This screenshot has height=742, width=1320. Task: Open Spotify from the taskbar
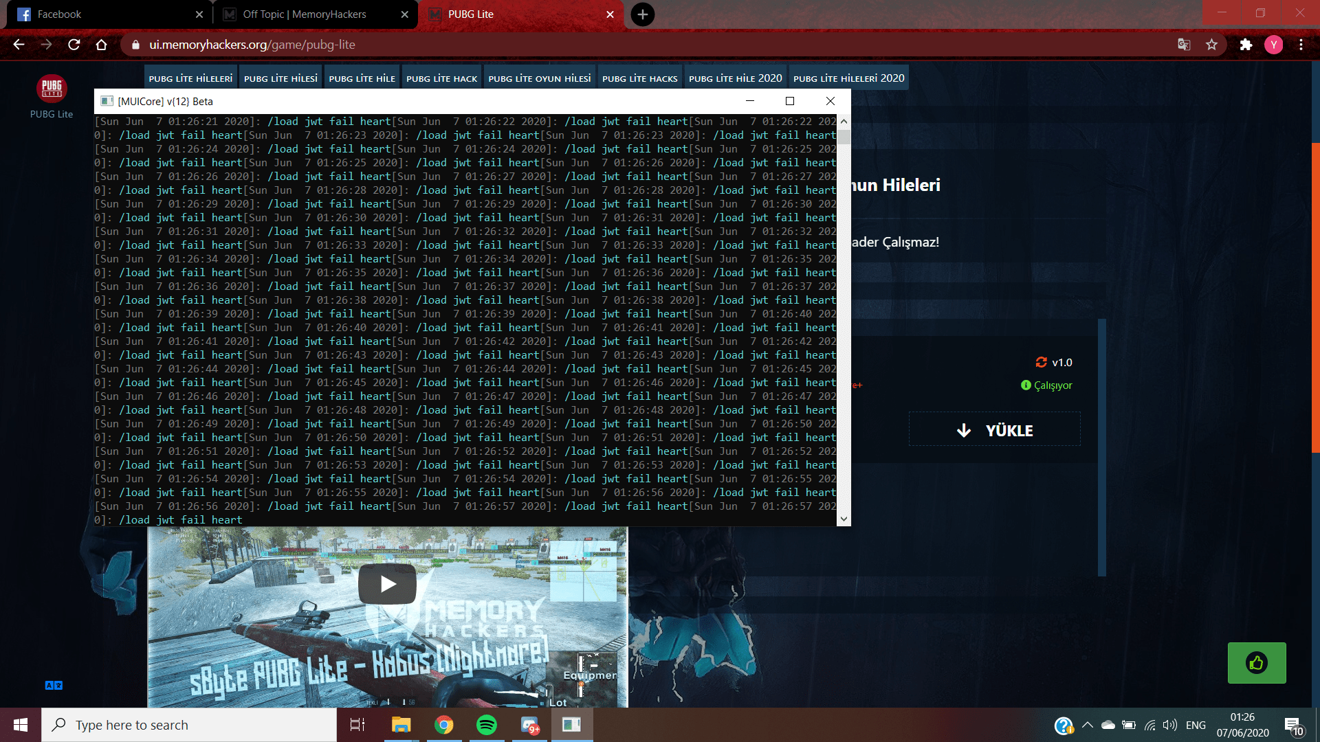tap(487, 725)
